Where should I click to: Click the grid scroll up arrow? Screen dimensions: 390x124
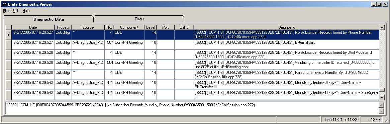pyautogui.click(x=382, y=27)
